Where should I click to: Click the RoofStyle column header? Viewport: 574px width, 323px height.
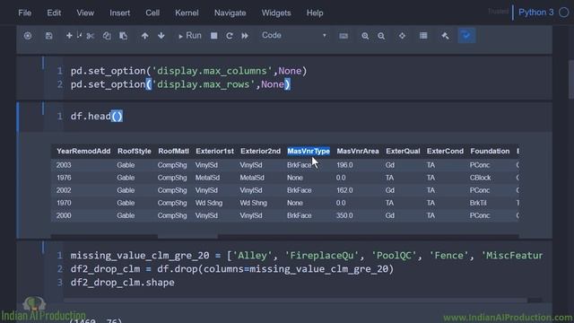pyautogui.click(x=134, y=152)
